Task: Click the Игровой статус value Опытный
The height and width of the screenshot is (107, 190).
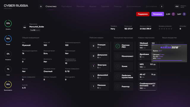Action: [x=48, y=71]
